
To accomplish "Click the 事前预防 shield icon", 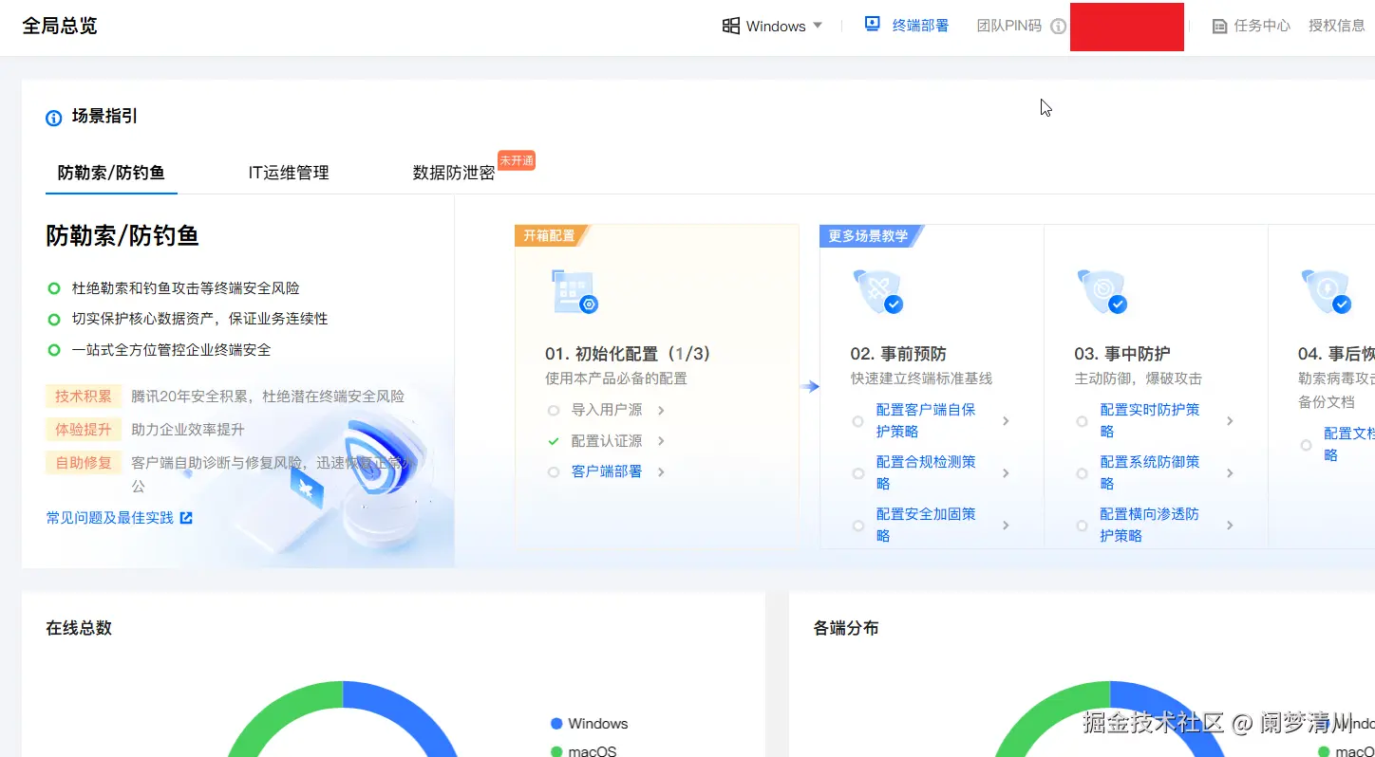I will pos(878,291).
